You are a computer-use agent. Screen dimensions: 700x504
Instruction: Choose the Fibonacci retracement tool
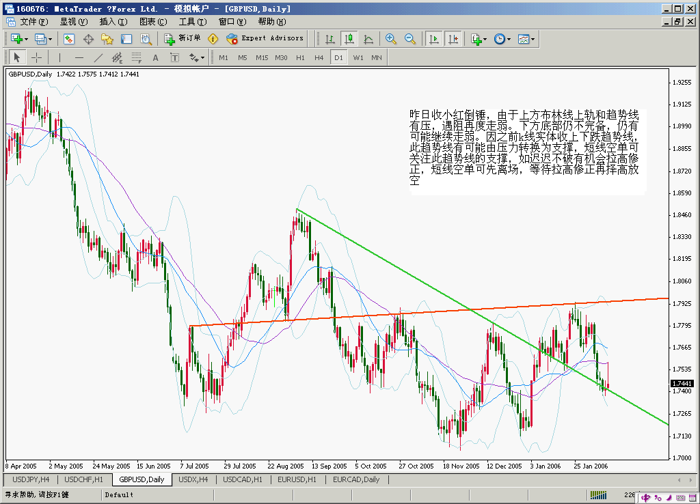click(x=136, y=57)
